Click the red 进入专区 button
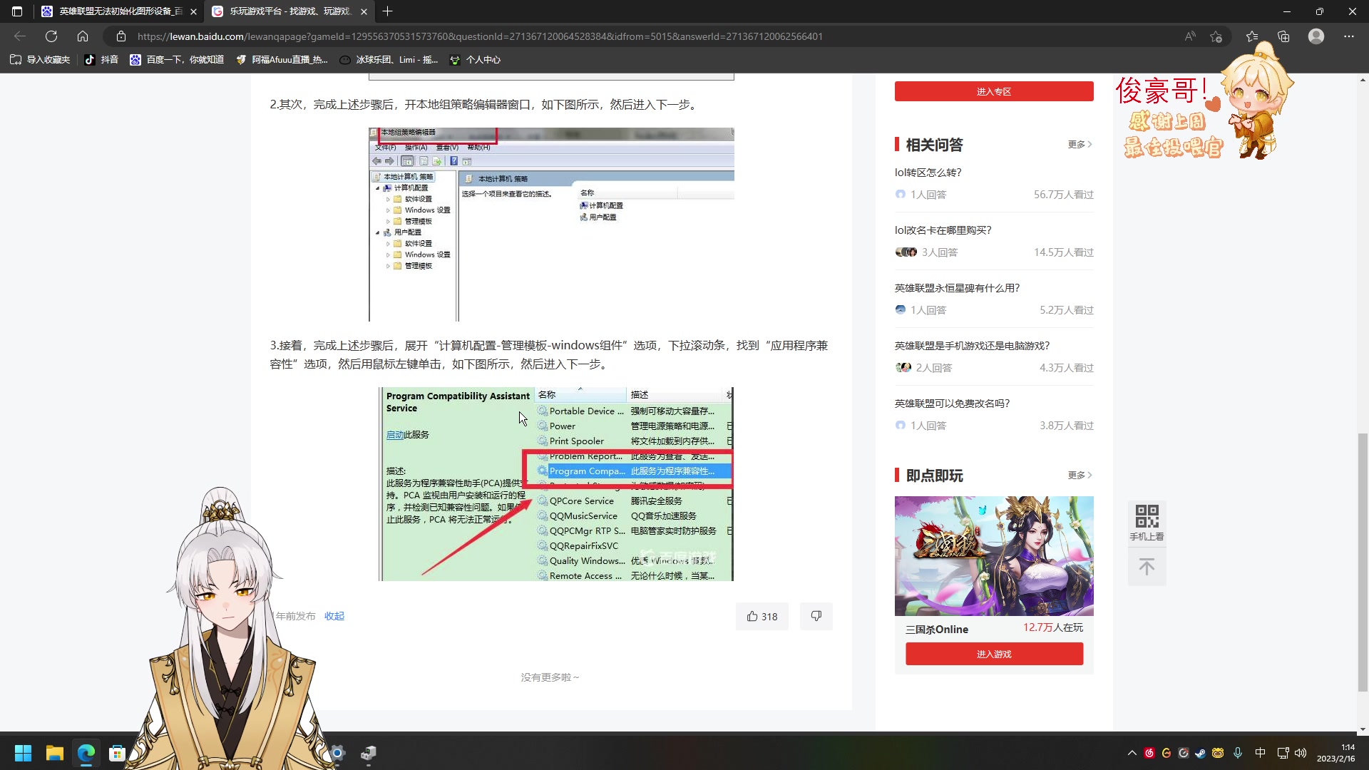This screenshot has width=1369, height=770. [x=994, y=91]
